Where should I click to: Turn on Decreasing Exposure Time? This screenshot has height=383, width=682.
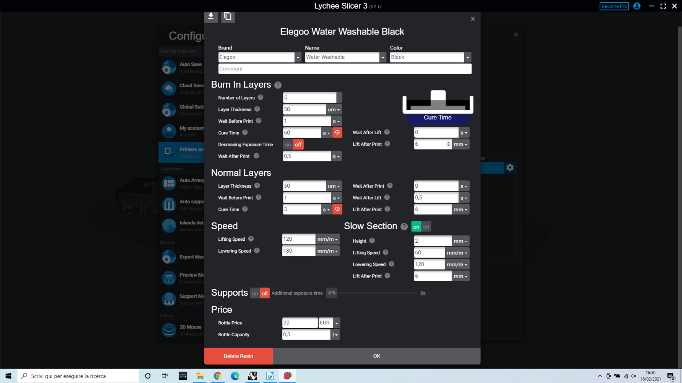(x=288, y=144)
